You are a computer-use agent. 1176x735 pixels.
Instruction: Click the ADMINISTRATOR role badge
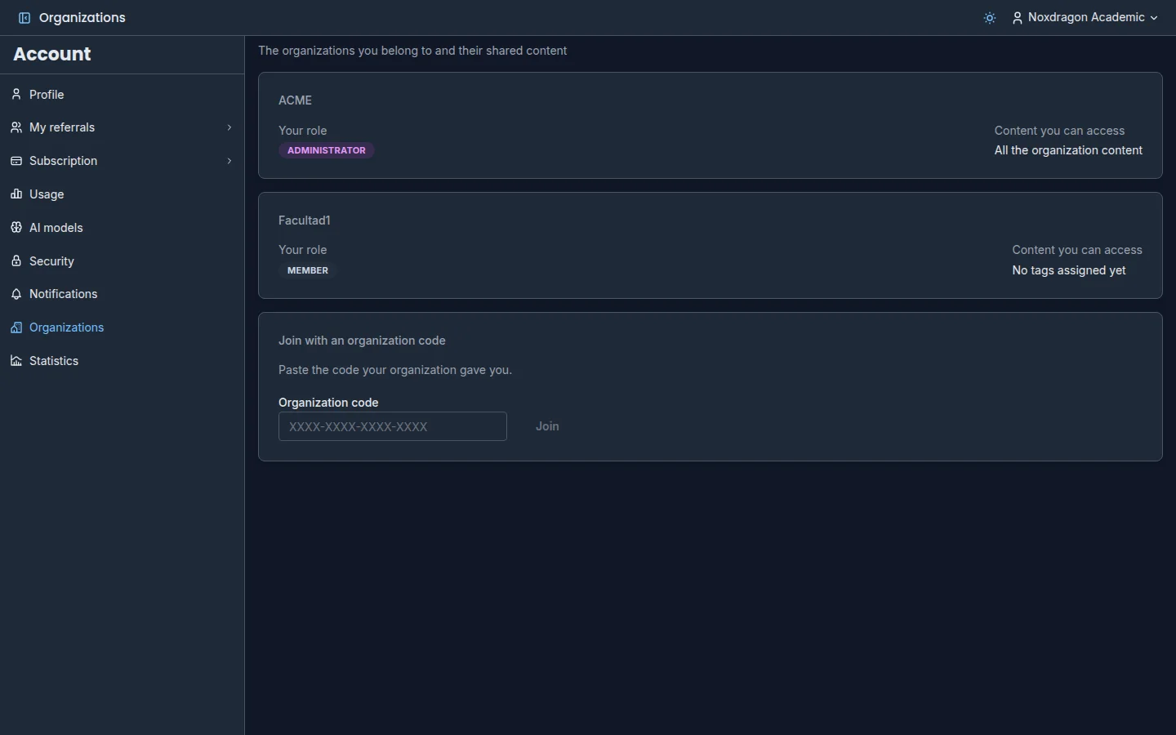point(327,150)
